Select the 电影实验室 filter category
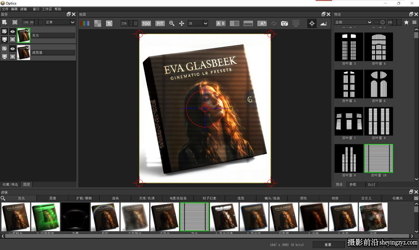Viewport: 419px width, 250px height. click(178, 198)
